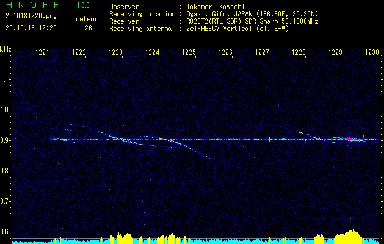Click the 2el-HB9CV Vertical antenna text
Viewport: 384px width, 244px height.
pyautogui.click(x=237, y=29)
